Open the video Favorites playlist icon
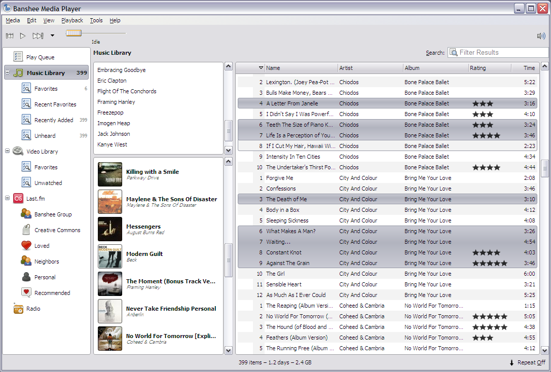Screen dimensions: 551x372 coord(26,167)
